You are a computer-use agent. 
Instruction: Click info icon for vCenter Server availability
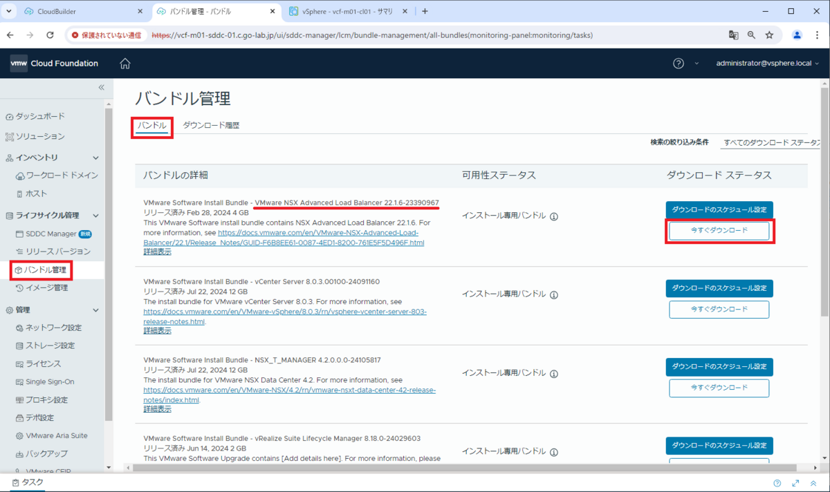pyautogui.click(x=554, y=295)
